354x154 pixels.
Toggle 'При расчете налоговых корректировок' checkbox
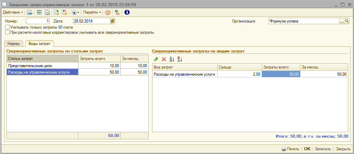pyautogui.click(x=8, y=32)
